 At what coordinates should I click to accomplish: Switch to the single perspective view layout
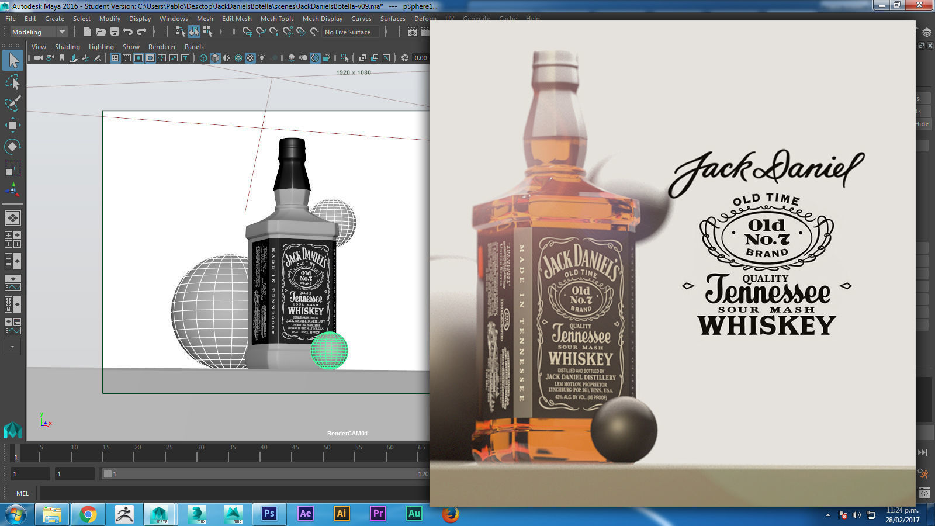click(13, 218)
